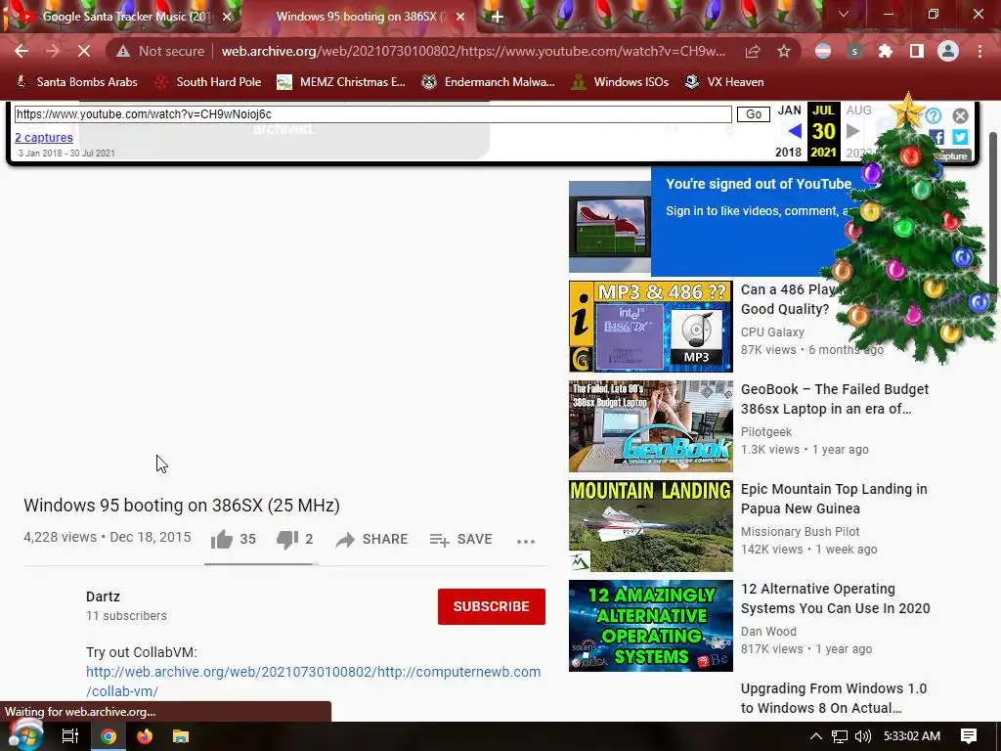Open the Windows Start button

25,735
